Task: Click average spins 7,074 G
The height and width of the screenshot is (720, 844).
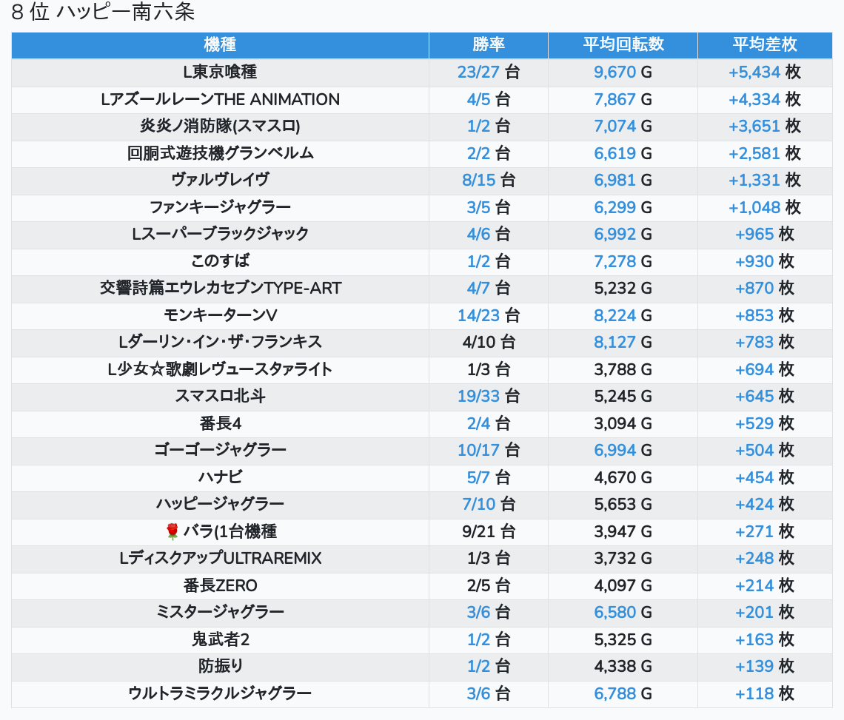Action: [623, 127]
